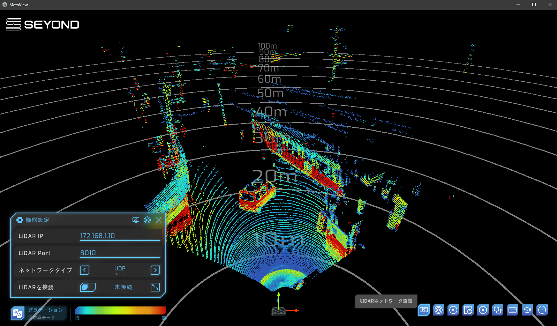
Task: Open the document transfer icon in bottom toolbar
Action: [468, 310]
